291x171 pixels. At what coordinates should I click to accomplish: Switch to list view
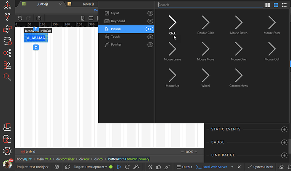point(284,5)
